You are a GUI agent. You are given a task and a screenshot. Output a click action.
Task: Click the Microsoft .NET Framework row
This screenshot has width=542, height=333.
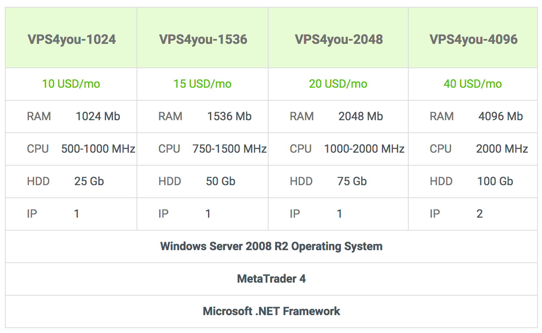point(271,311)
